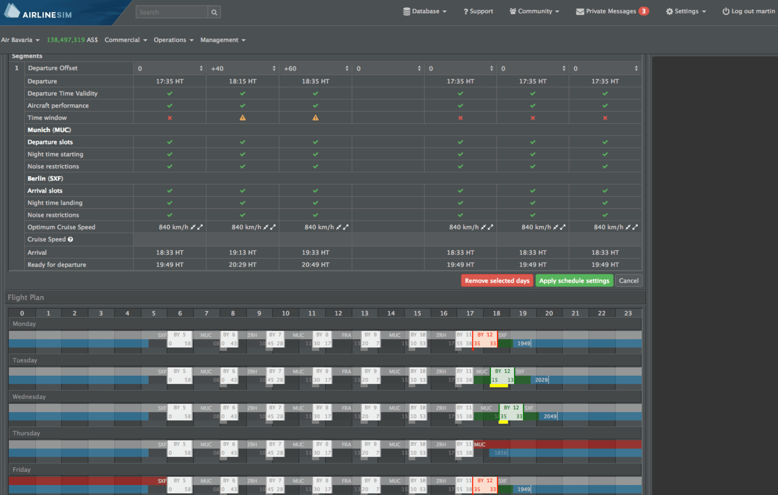The width and height of the screenshot is (778, 495).
Task: Click the search magnifier icon
Action: [214, 12]
